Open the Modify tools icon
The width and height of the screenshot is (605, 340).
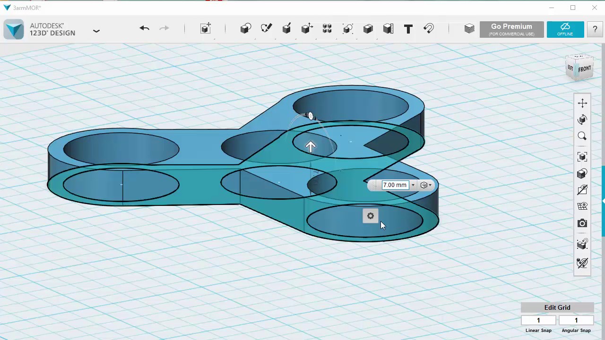tap(307, 29)
